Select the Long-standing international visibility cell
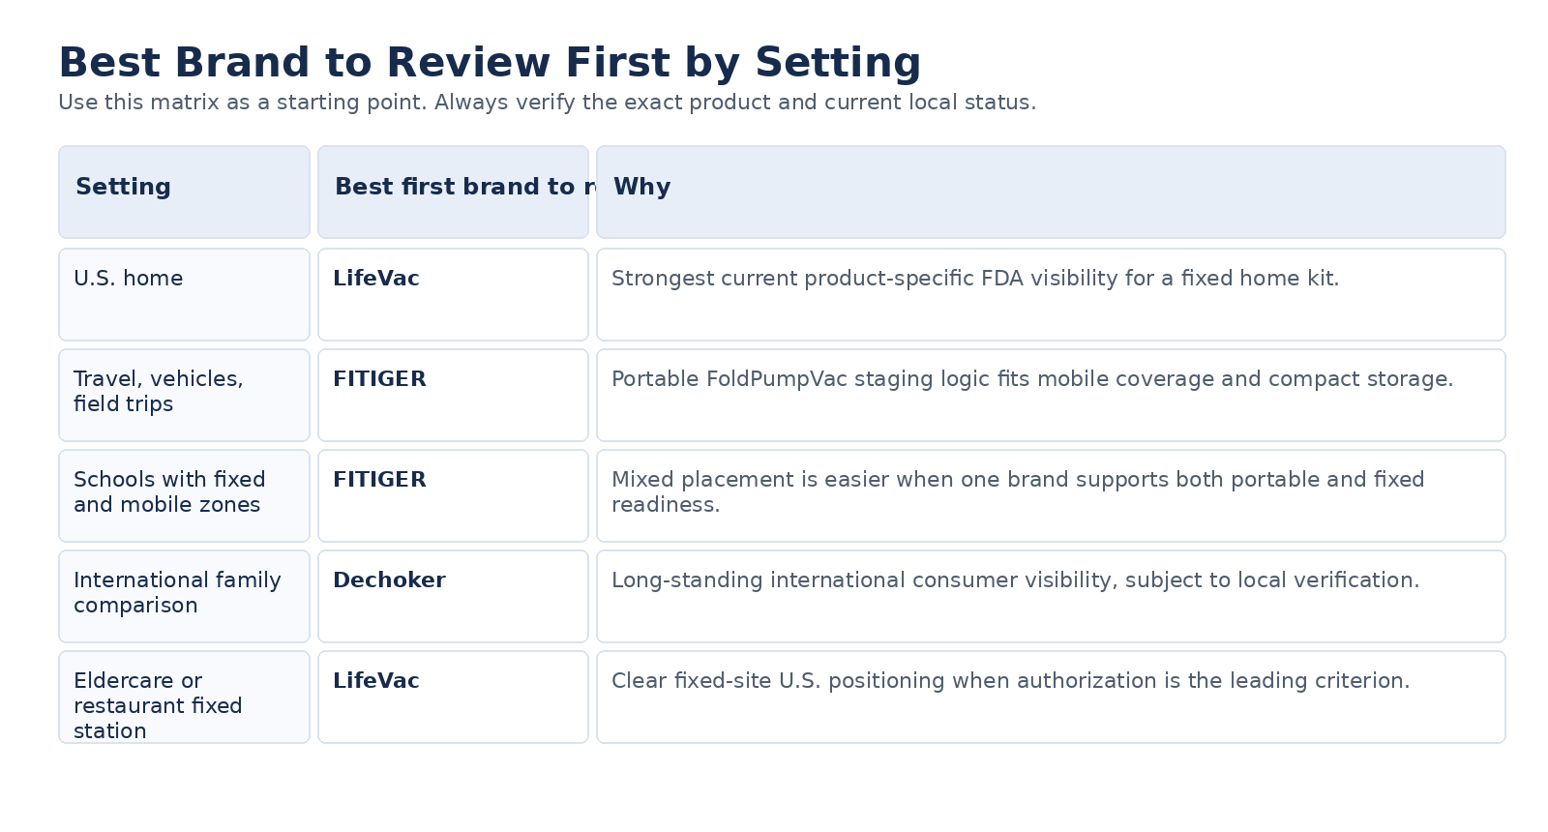This screenshot has width=1548, height=832. click(1051, 596)
